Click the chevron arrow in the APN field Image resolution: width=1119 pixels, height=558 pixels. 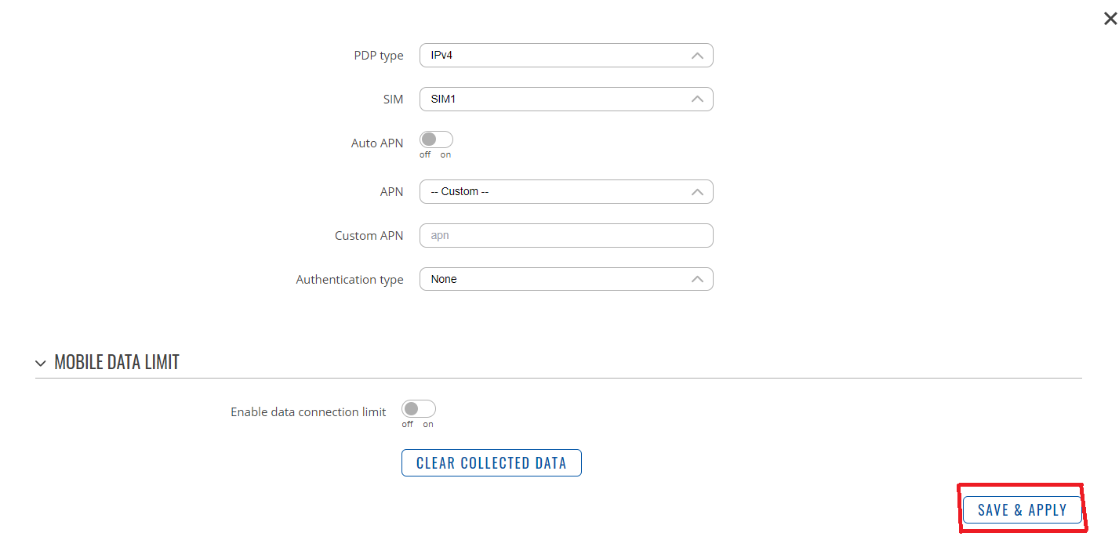pyautogui.click(x=696, y=192)
